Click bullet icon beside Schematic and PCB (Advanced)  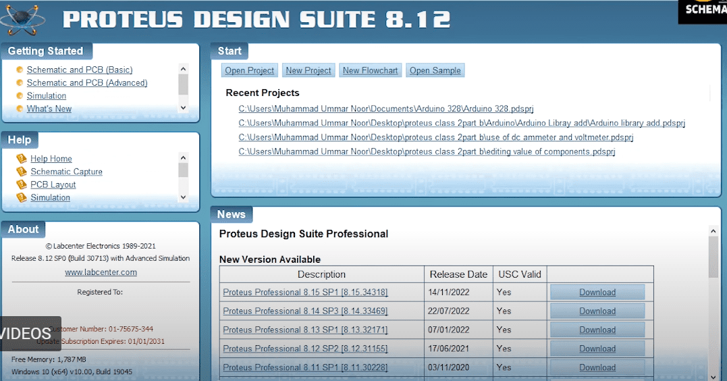click(x=20, y=83)
